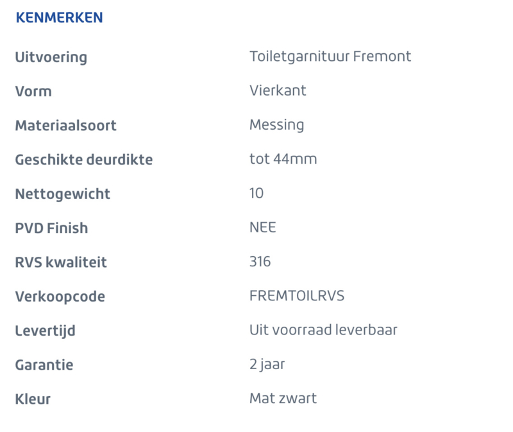Click the Vierkant value text

[278, 91]
